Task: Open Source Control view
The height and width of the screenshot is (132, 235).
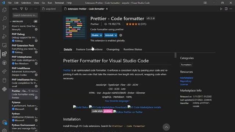Action: pos(4,27)
